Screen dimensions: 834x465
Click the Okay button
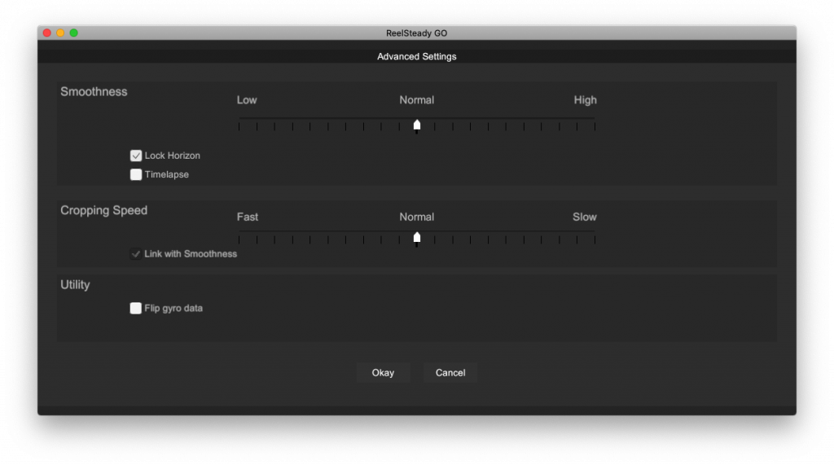click(x=383, y=373)
